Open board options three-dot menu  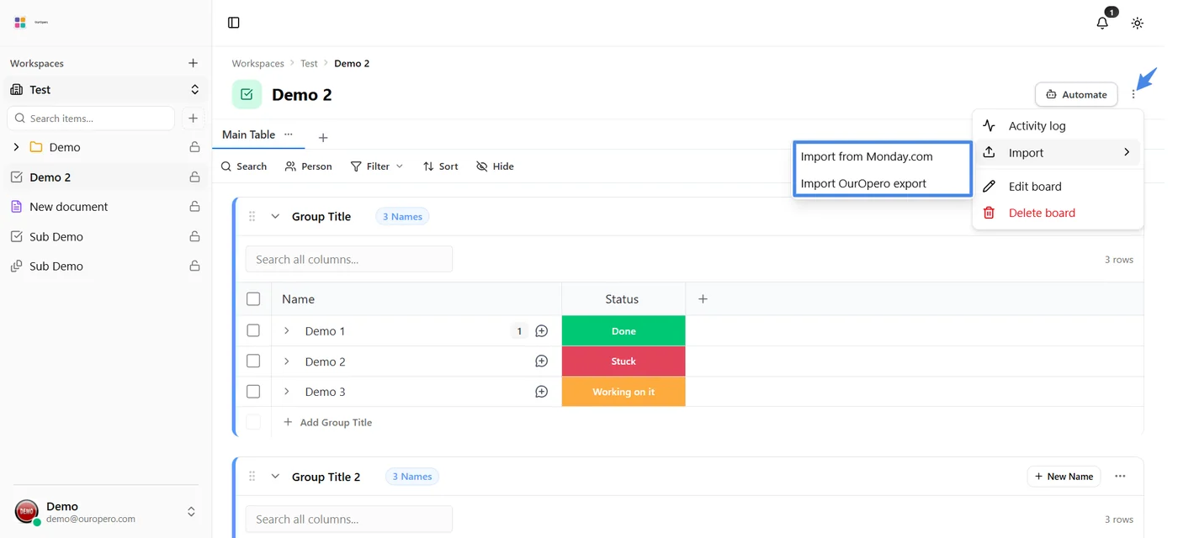pos(1133,95)
